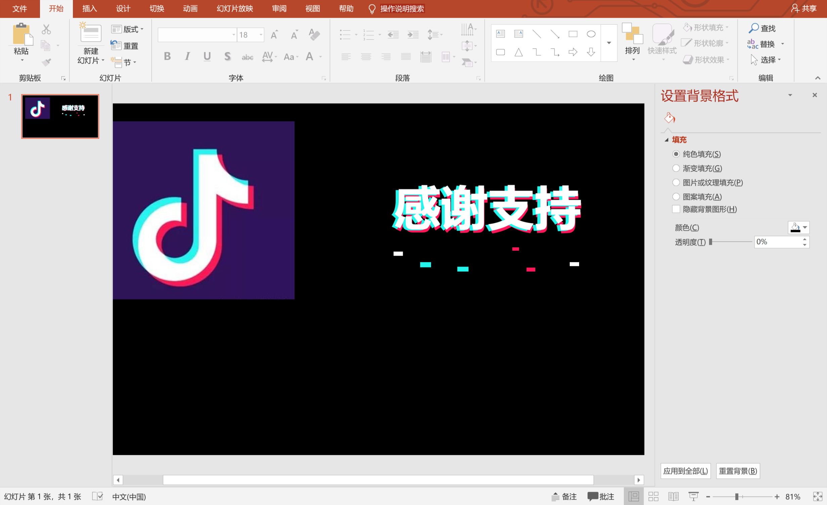
Task: Click the Decrease Indent icon
Action: point(393,35)
